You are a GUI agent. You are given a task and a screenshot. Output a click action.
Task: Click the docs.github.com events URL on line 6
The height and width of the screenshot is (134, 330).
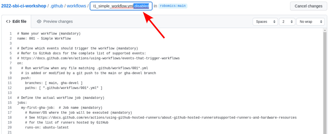click(x=100, y=58)
